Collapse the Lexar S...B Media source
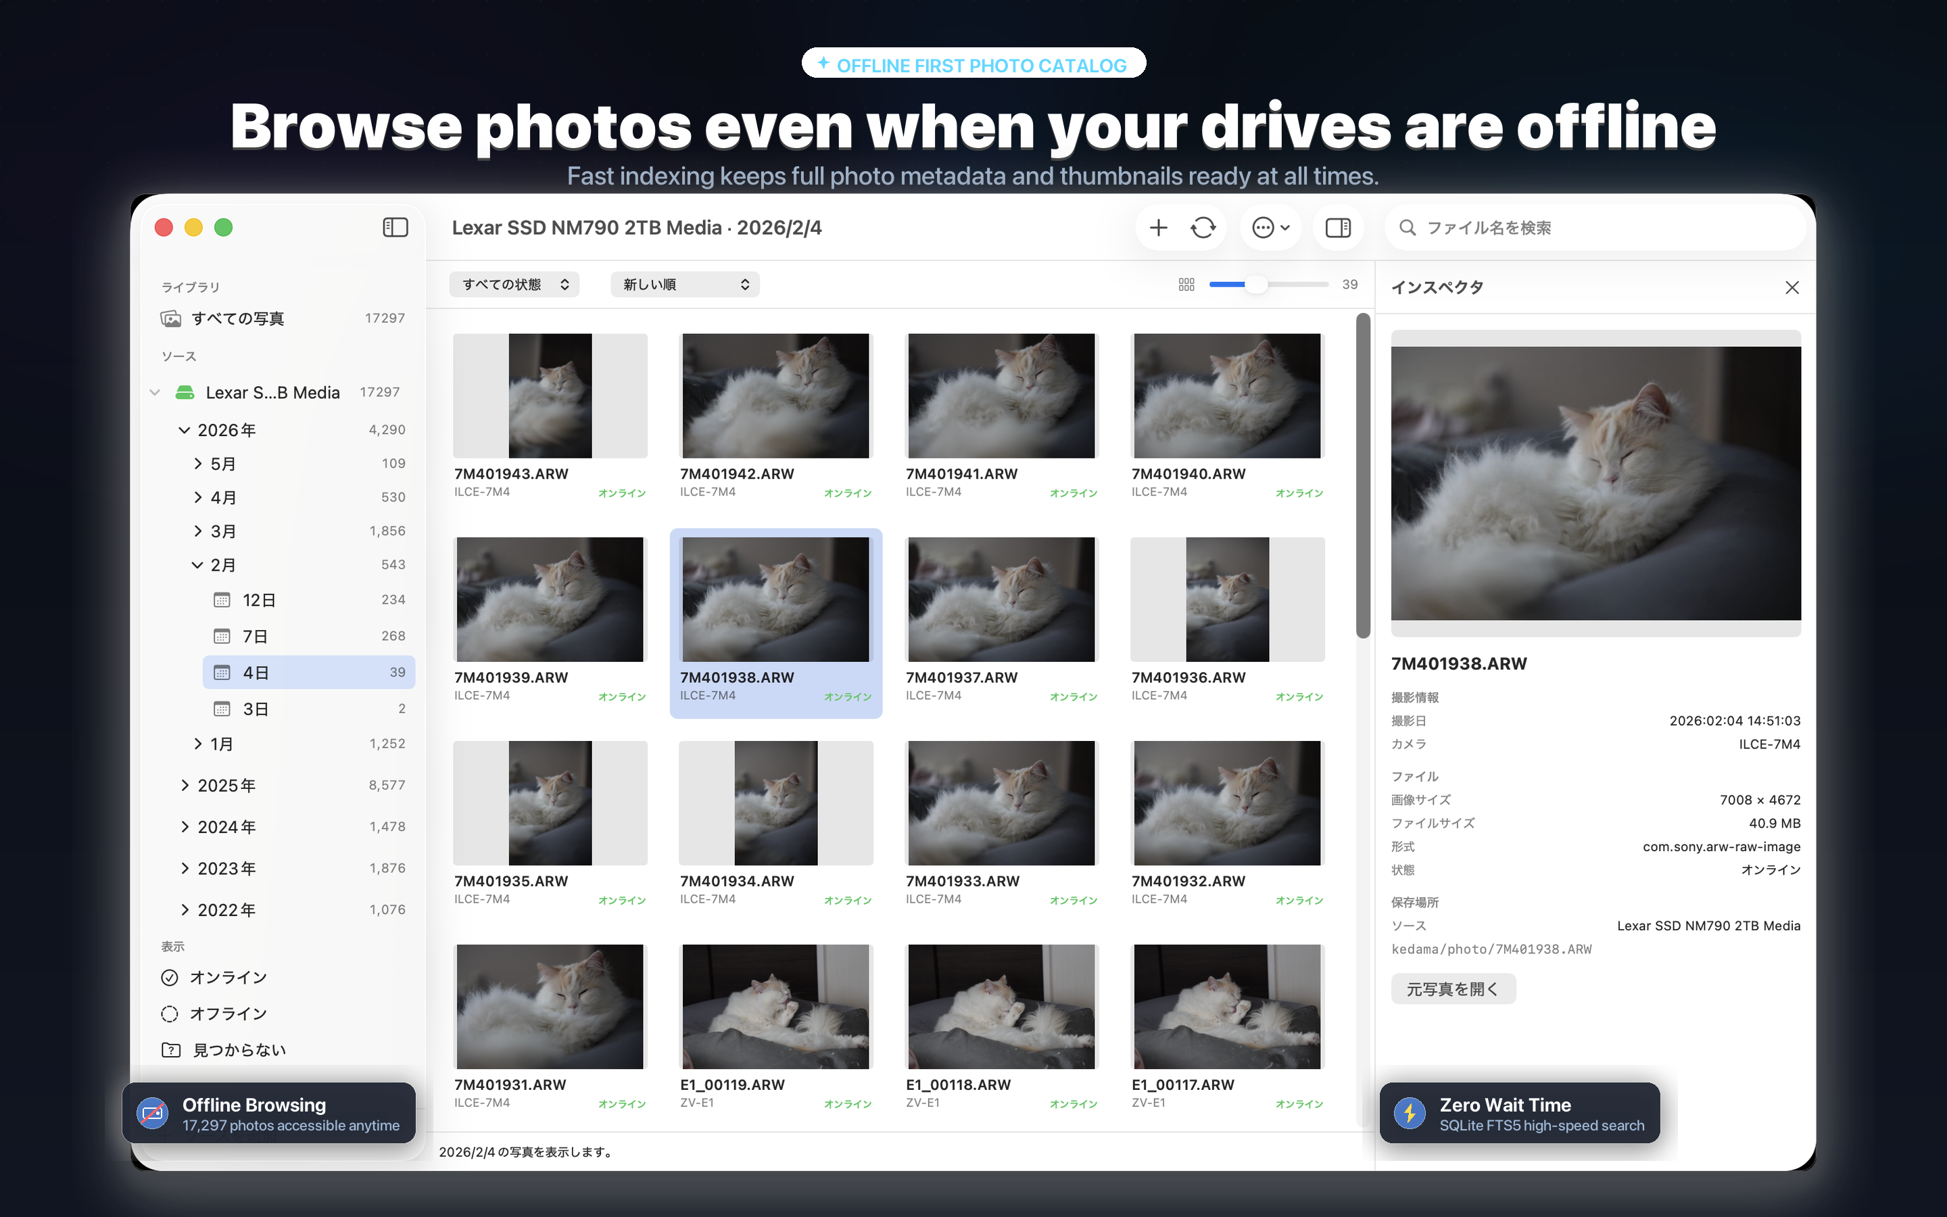Viewport: 1947px width, 1217px height. coord(154,392)
